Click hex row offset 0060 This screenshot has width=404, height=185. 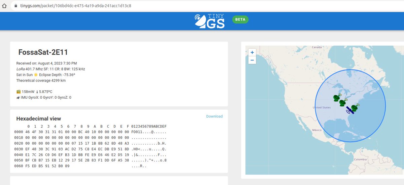pos(19,166)
